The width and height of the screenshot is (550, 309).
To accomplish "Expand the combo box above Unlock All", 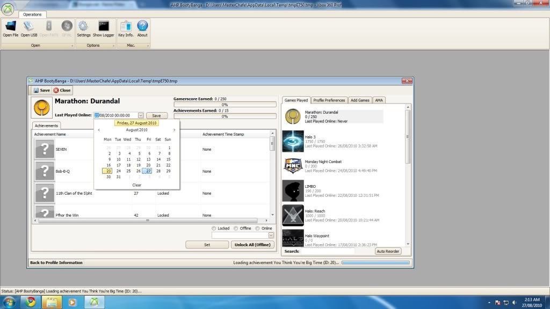I will (x=271, y=236).
